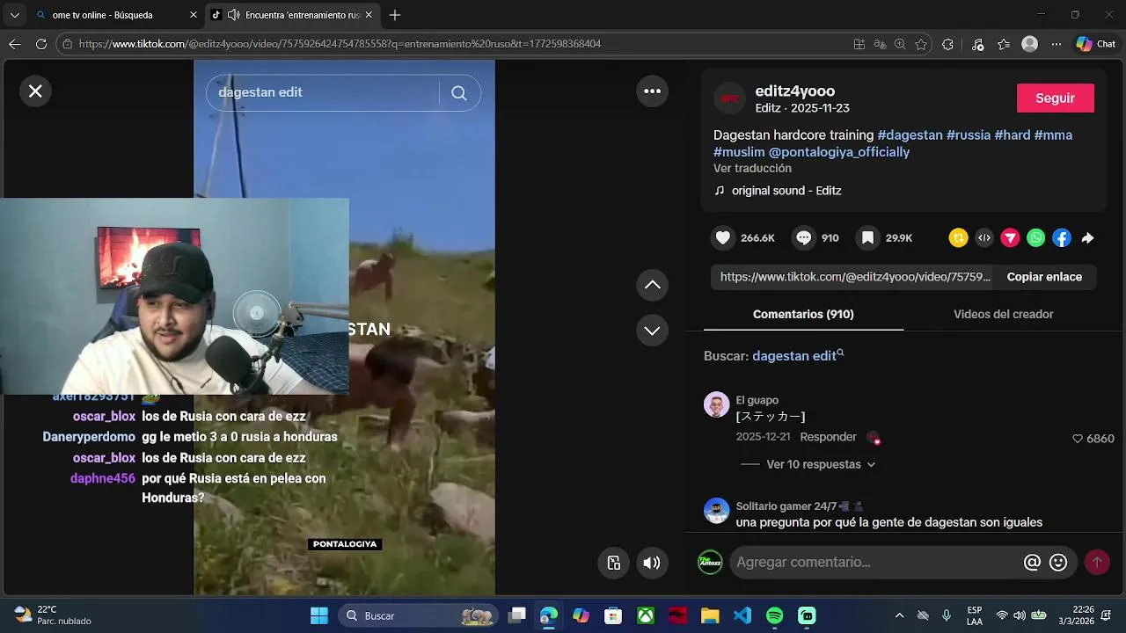Image resolution: width=1126 pixels, height=633 pixels.
Task: Open the three-dot more options menu on video
Action: [652, 91]
